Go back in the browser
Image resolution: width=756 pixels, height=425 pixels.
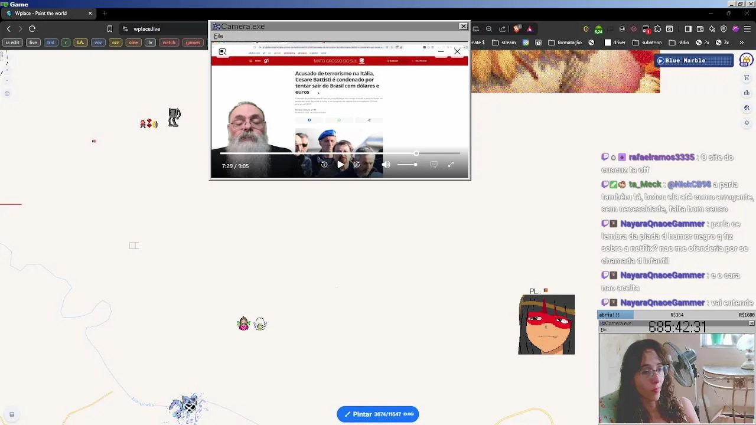coord(9,29)
